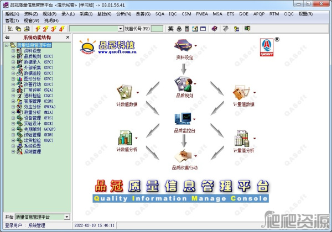
Task: Click the 英 language toolbar icon
Action: 170,29
